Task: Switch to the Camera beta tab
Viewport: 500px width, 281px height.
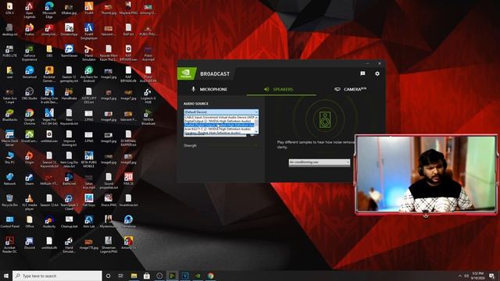Action: [350, 89]
